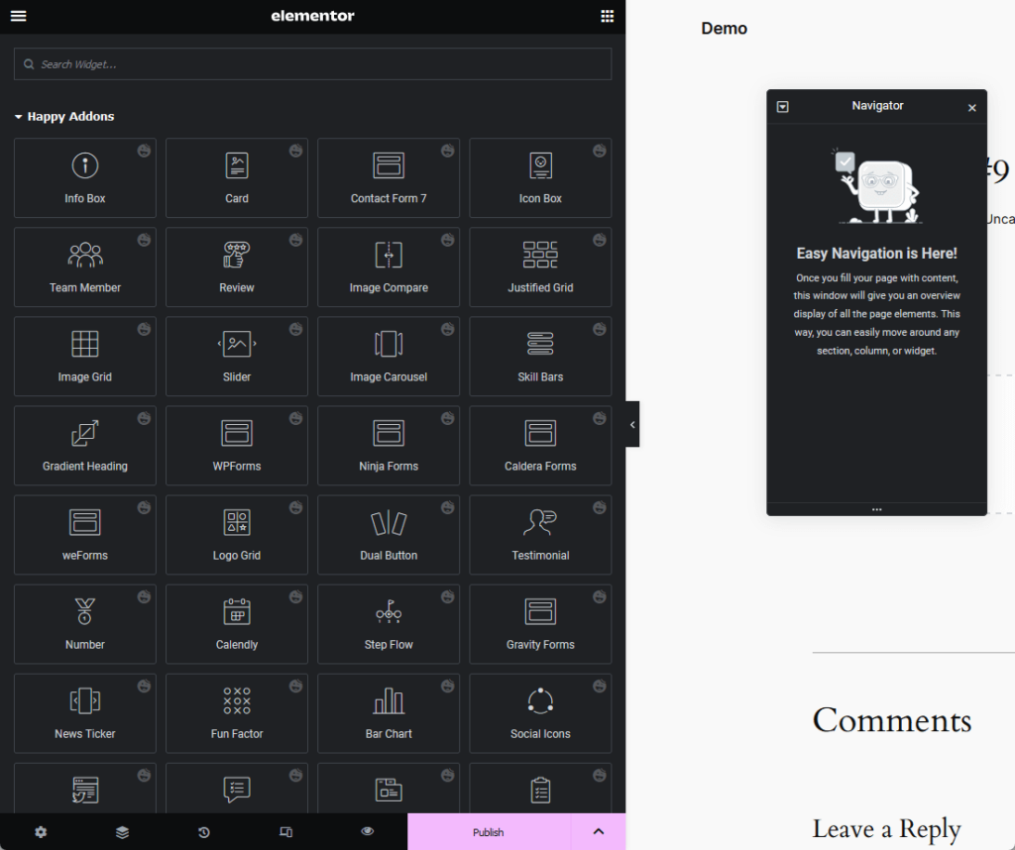The height and width of the screenshot is (850, 1015).
Task: Close the Navigator window
Action: [971, 108]
